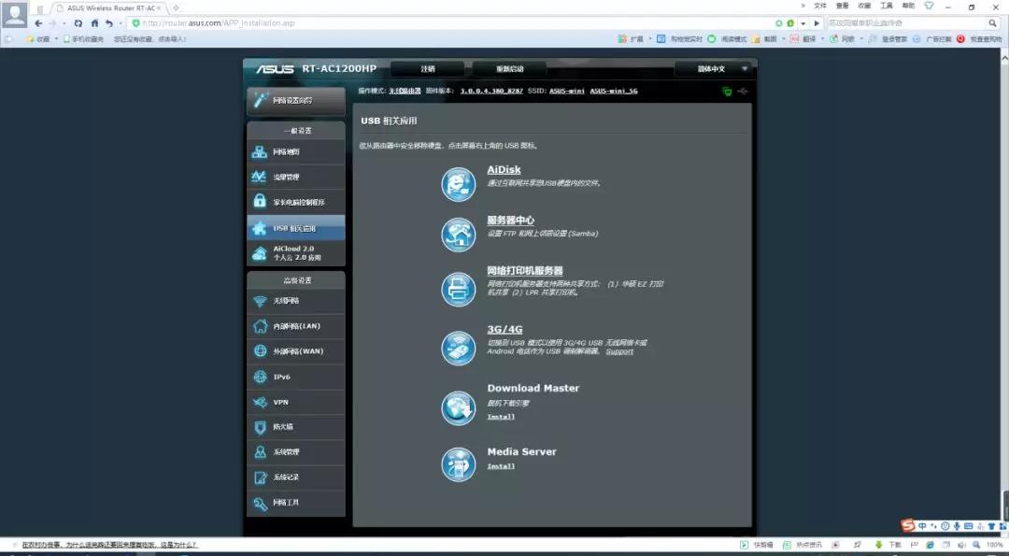This screenshot has height=556, width=1009.
Task: Click the USB status icon in header
Action: pos(743,92)
